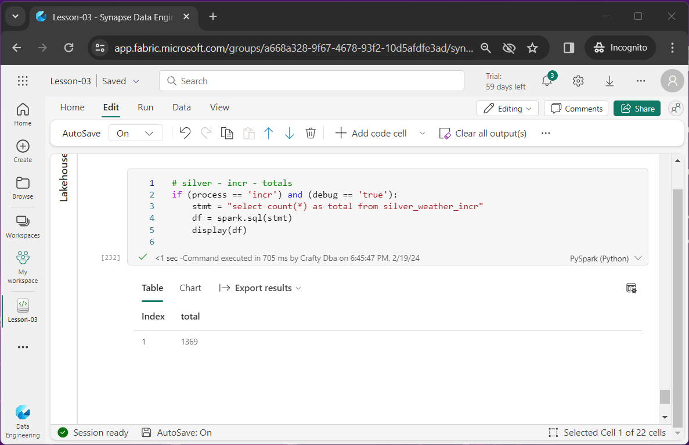689x445 pixels.
Task: Open notifications bell with 3 badge
Action: coord(547,81)
